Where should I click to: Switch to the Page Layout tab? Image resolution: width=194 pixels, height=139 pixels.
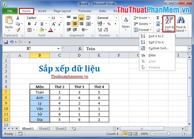tap(62, 11)
